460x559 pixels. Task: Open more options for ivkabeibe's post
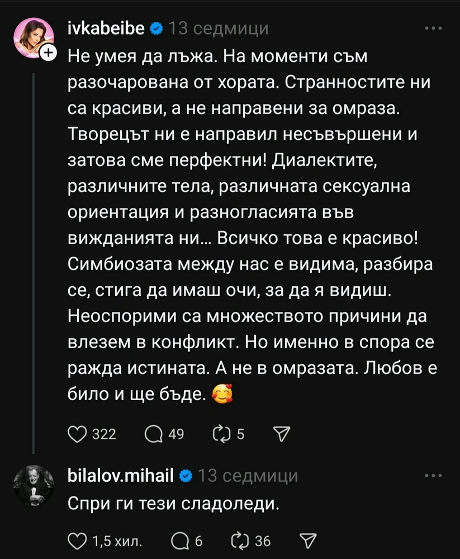pyautogui.click(x=433, y=29)
